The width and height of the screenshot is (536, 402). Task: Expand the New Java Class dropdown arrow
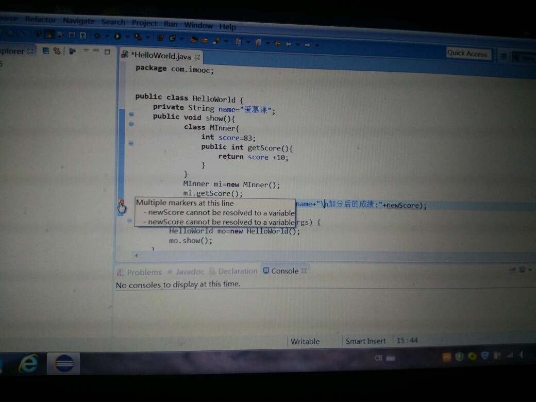(x=181, y=39)
